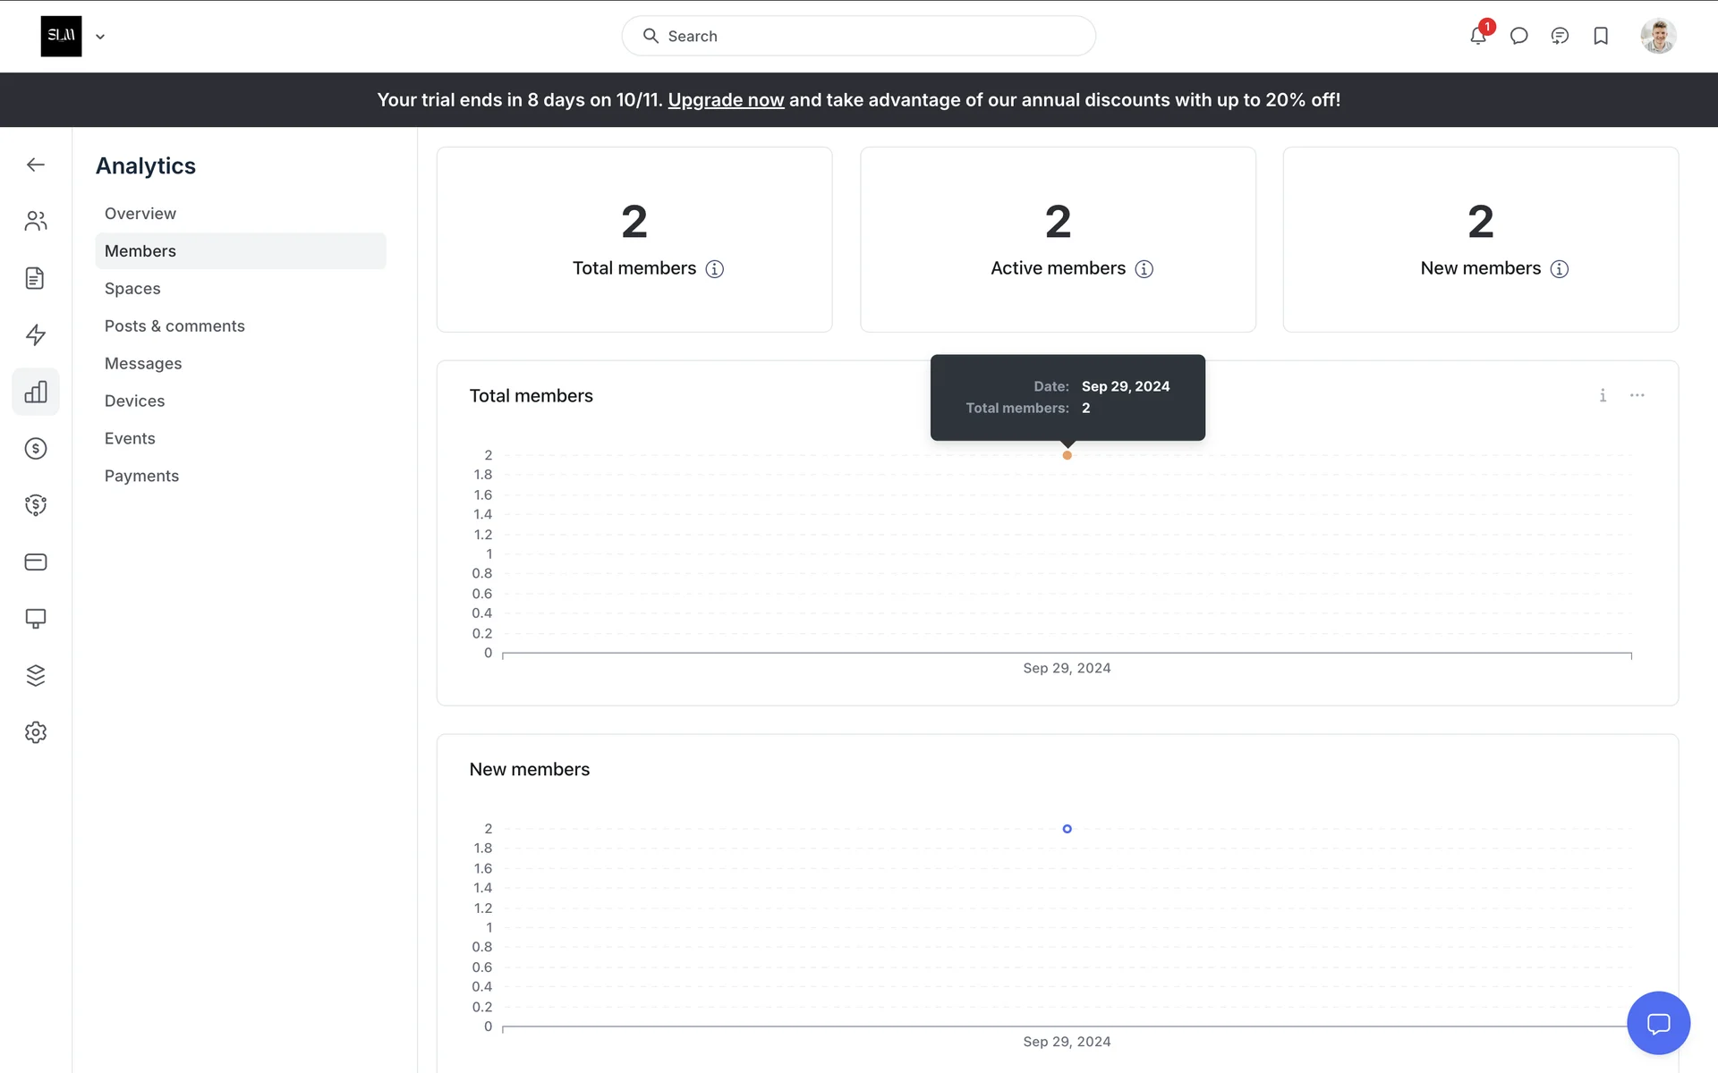Open the settings gear icon in sidebar
Screen dimensions: 1718x1073
pos(36,732)
